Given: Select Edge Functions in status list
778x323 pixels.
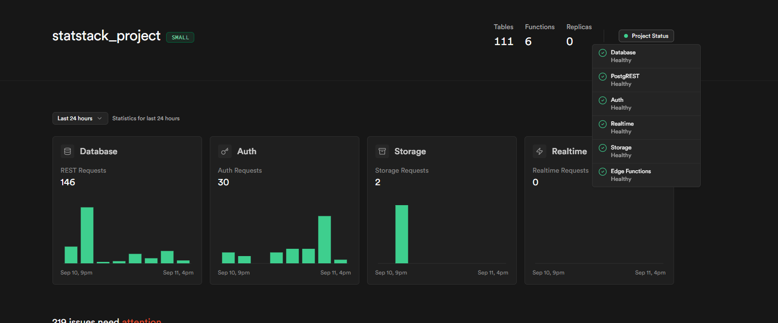Looking at the screenshot, I should click(x=646, y=175).
